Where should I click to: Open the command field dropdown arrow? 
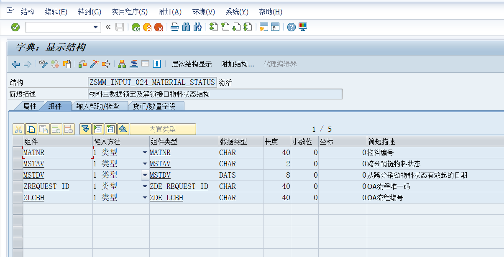click(x=96, y=27)
